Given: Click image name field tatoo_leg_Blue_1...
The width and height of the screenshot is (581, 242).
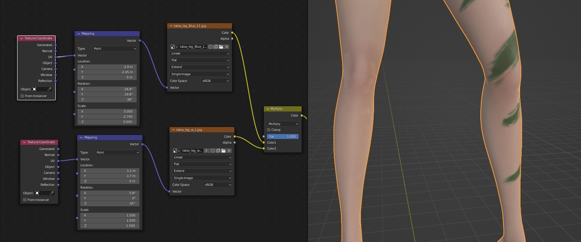Looking at the screenshot, I should [x=193, y=47].
